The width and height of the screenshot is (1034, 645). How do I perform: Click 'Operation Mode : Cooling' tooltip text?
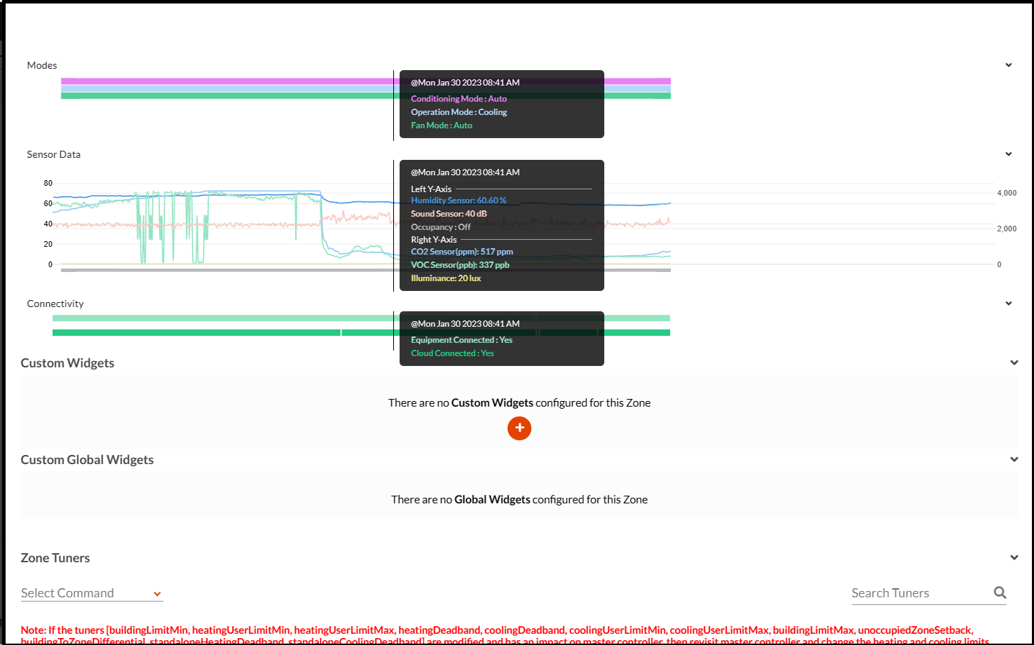(x=459, y=112)
